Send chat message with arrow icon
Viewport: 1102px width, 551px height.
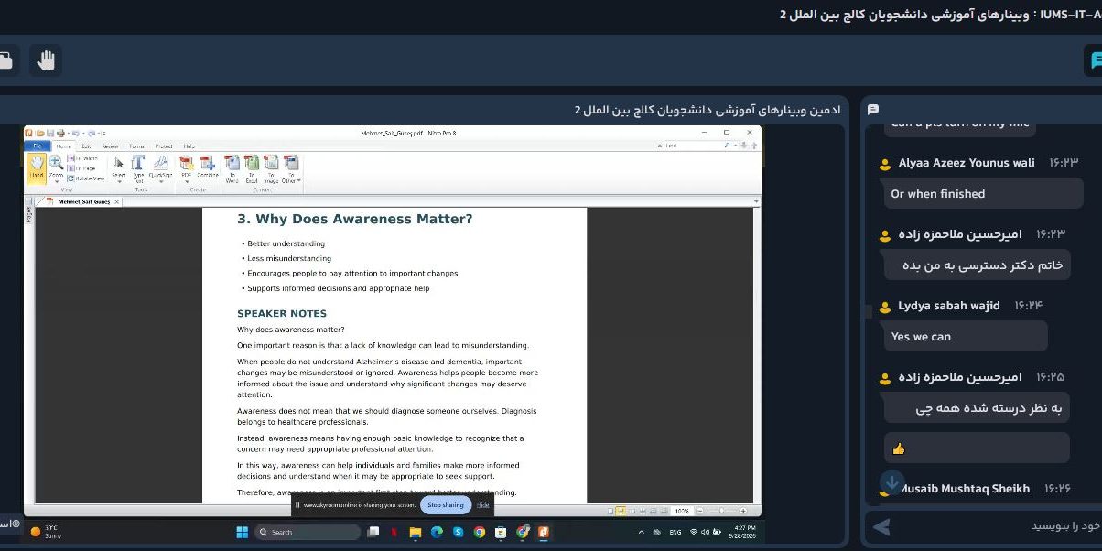coord(881,526)
